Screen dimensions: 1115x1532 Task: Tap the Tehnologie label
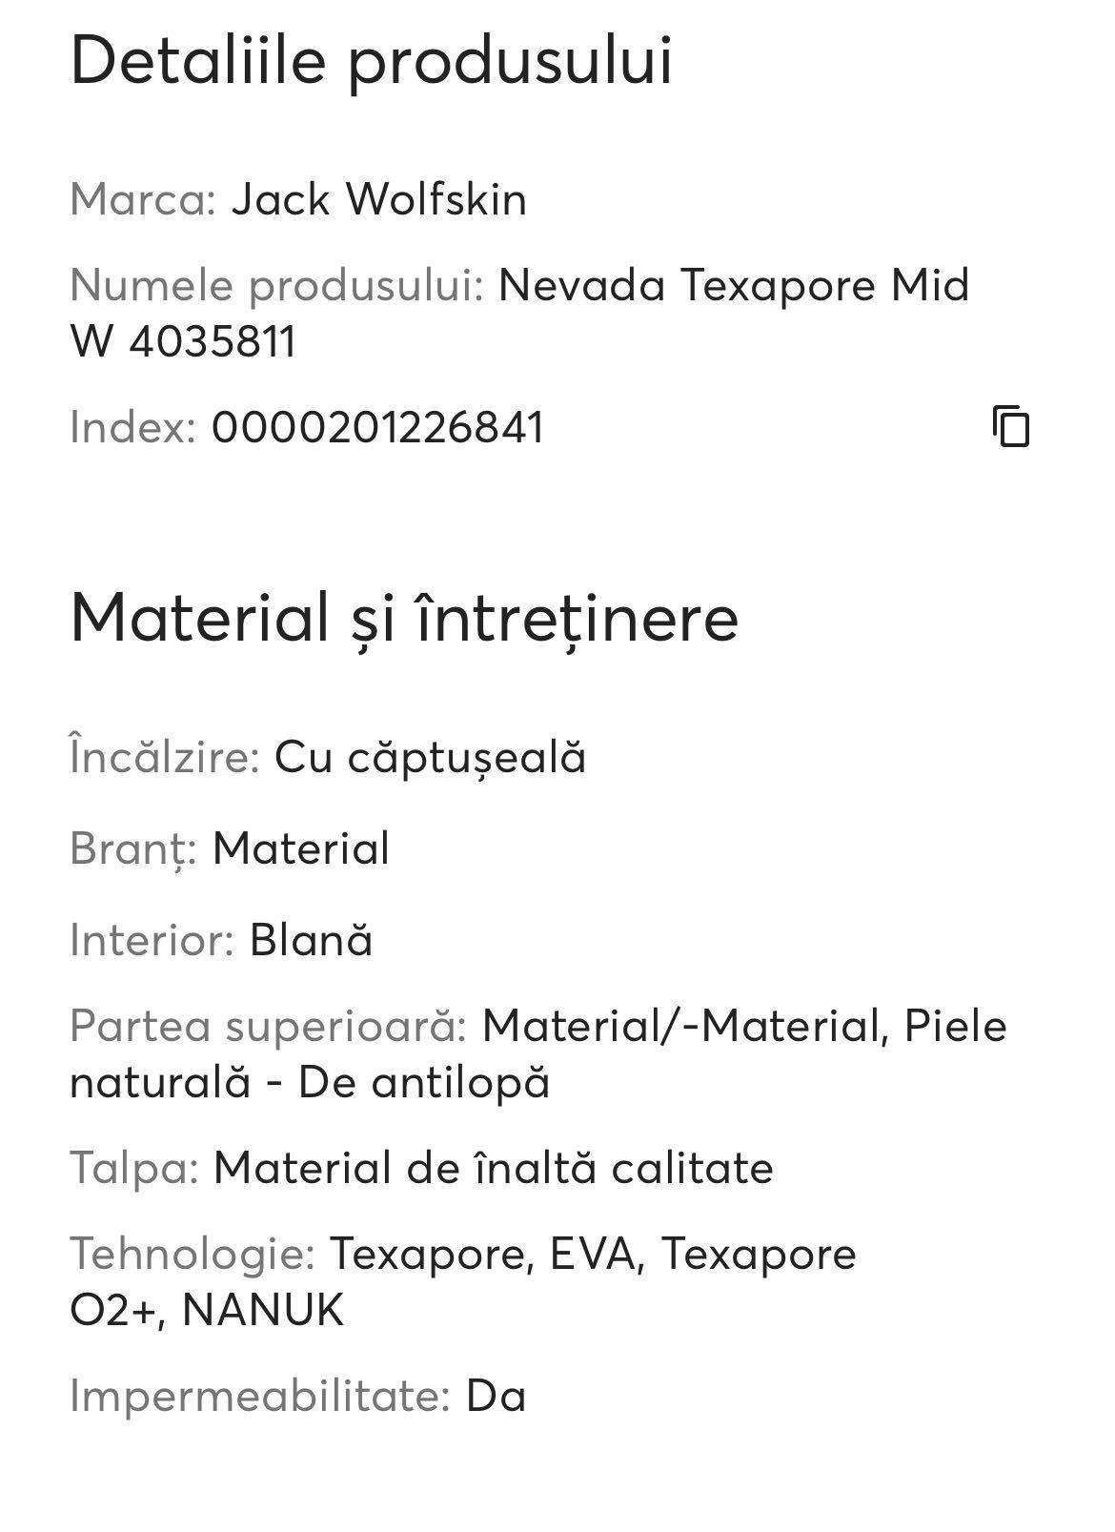pos(193,1254)
